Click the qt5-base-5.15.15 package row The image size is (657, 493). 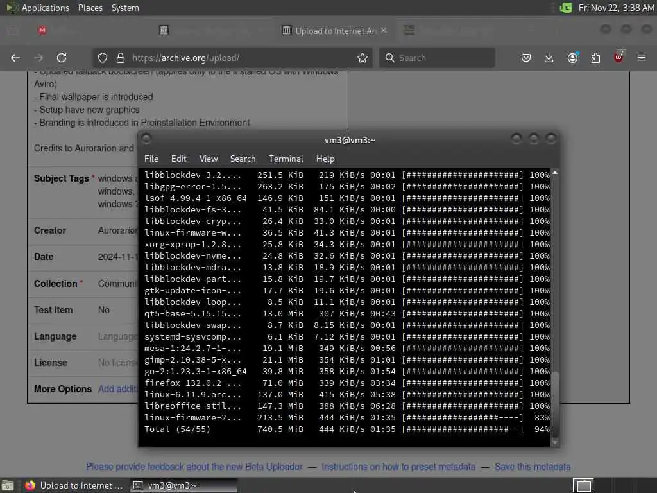[x=347, y=313]
